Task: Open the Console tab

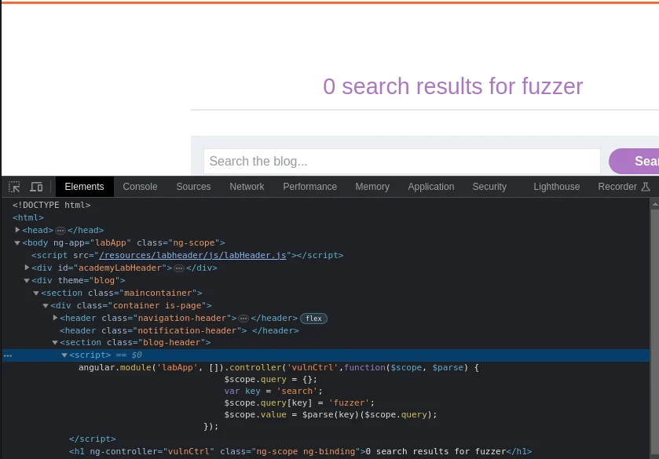Action: [140, 187]
